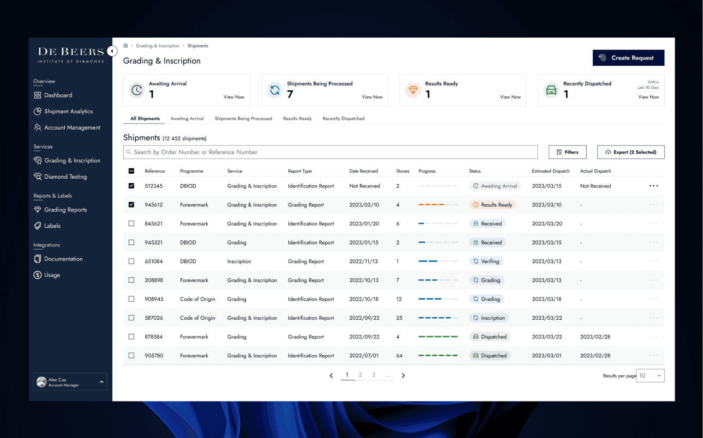Click Alex Cox profile avatar
This screenshot has height=438, width=703.
click(x=41, y=382)
